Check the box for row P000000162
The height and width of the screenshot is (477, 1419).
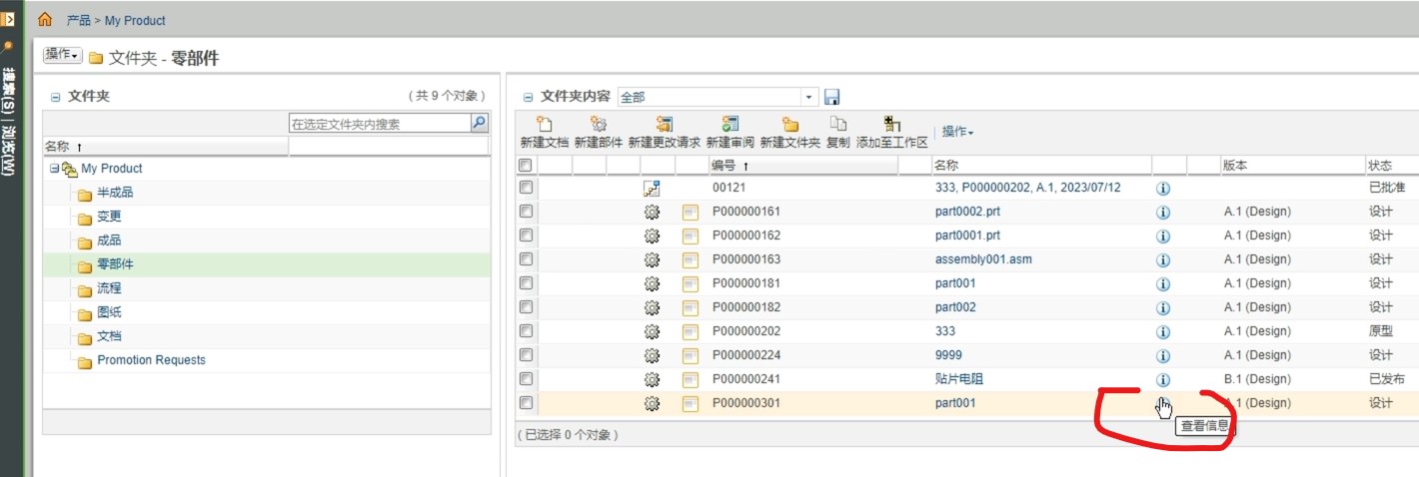pyautogui.click(x=526, y=235)
